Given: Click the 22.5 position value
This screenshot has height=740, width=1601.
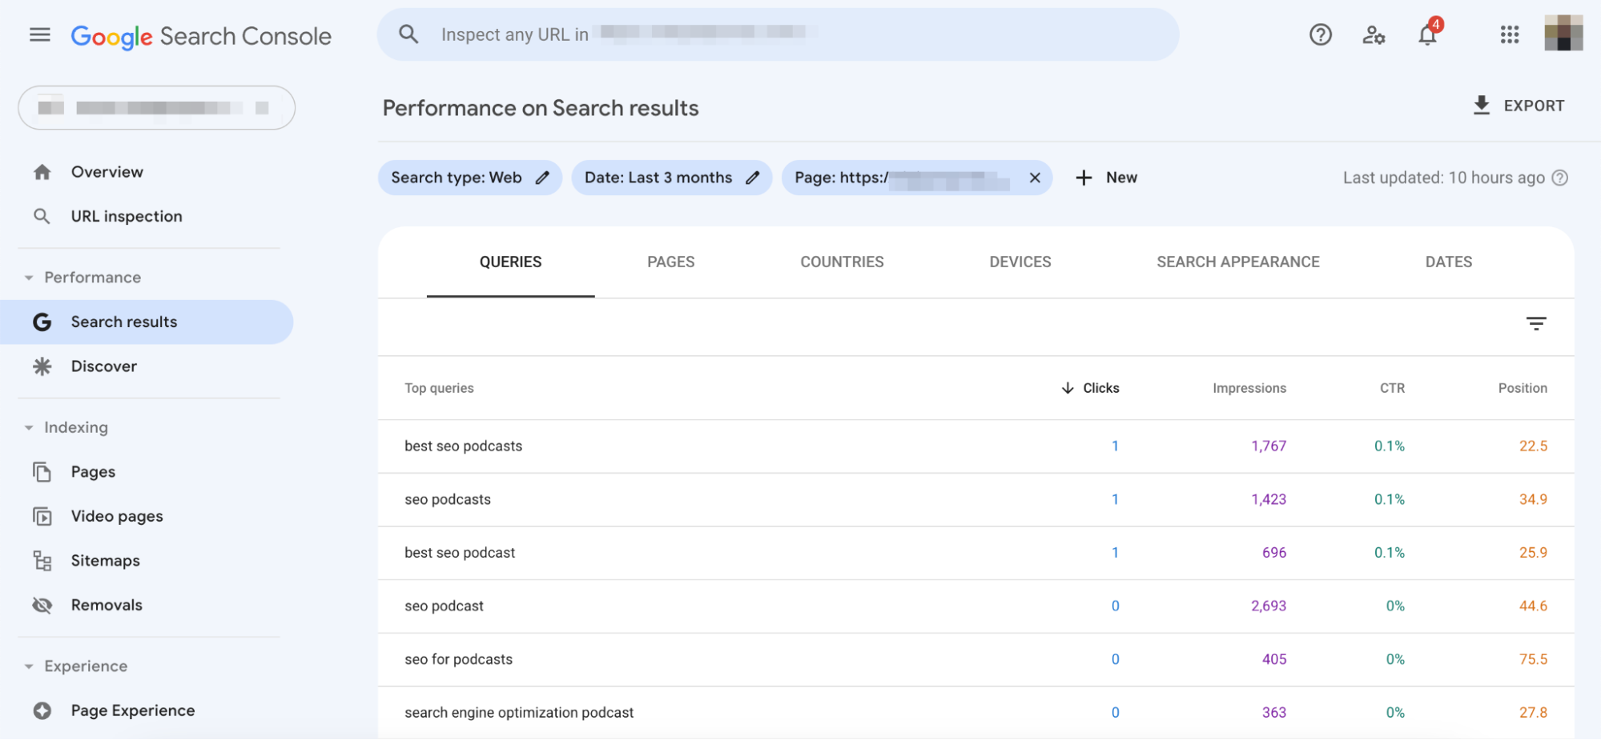Looking at the screenshot, I should 1533,446.
